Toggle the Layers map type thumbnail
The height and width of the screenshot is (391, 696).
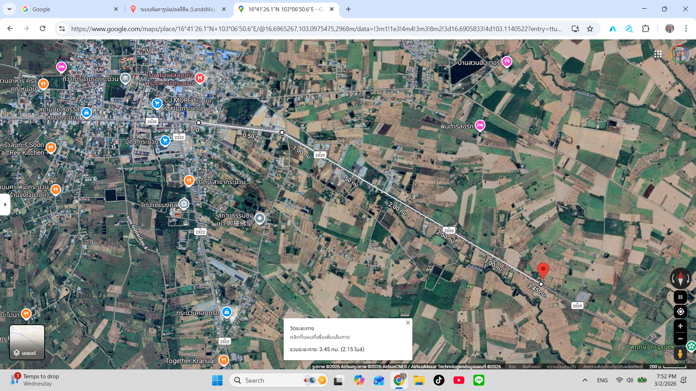pos(27,342)
